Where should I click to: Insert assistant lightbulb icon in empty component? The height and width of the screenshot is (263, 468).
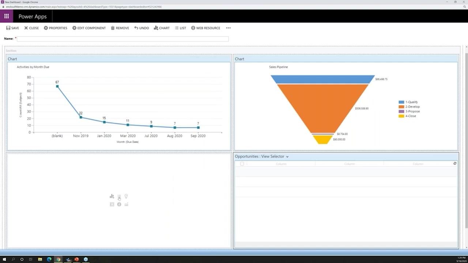click(x=126, y=196)
